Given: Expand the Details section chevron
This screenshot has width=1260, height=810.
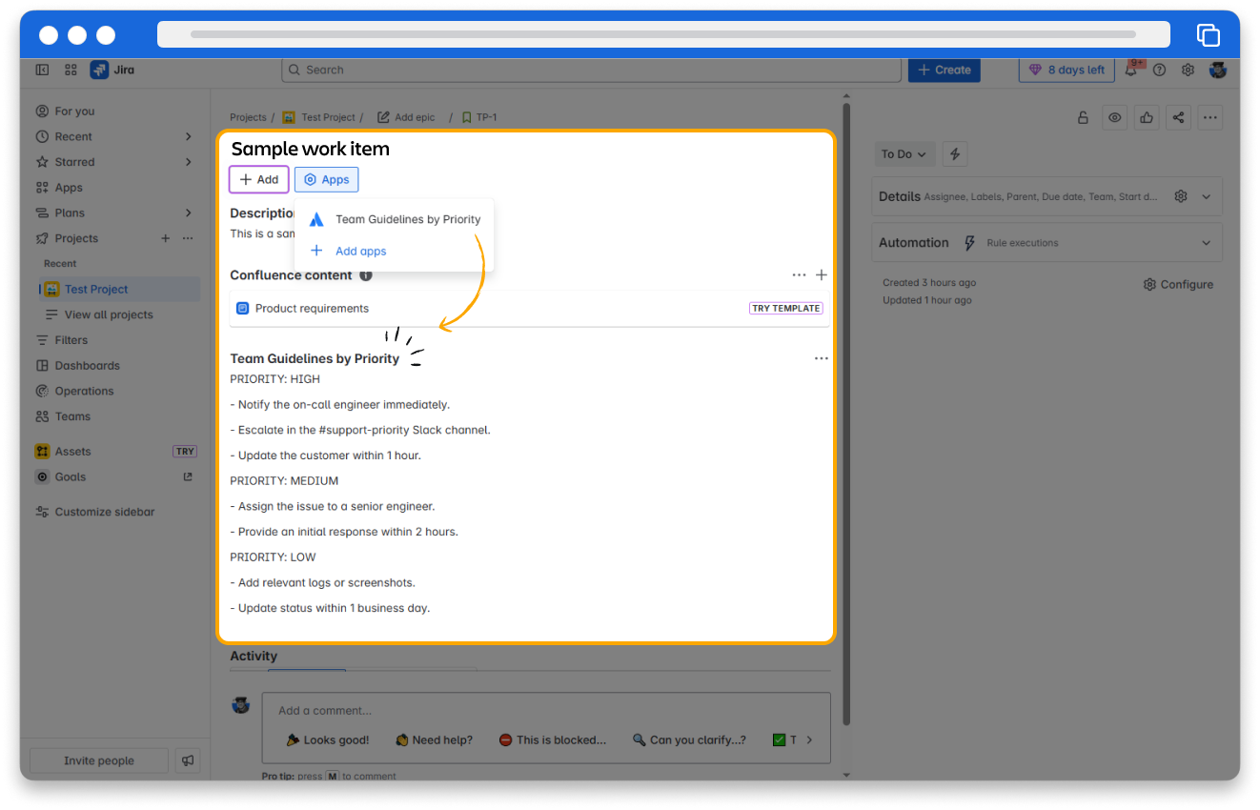Looking at the screenshot, I should 1207,196.
